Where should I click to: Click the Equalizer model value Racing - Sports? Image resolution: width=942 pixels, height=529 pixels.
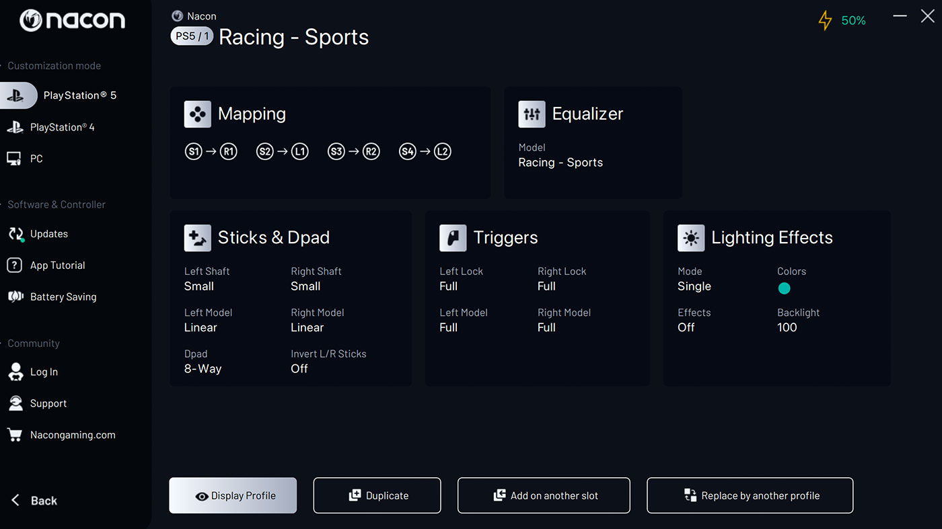coord(560,163)
